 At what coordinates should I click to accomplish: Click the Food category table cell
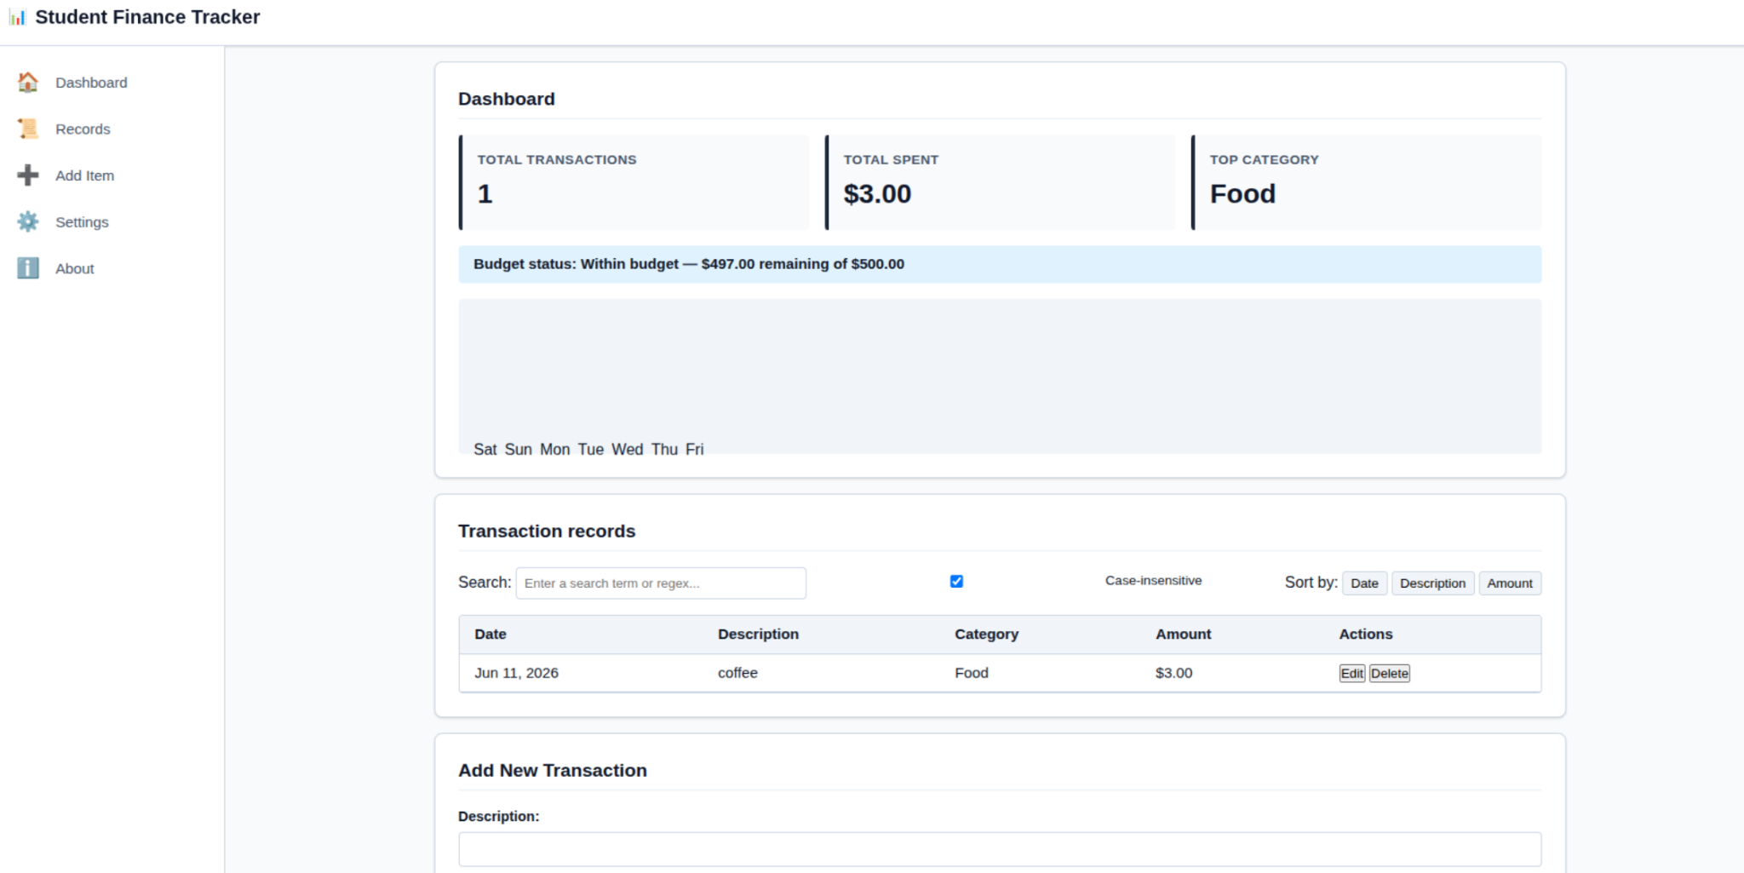point(972,673)
